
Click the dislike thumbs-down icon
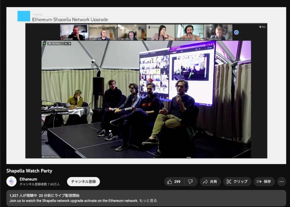click(x=190, y=182)
